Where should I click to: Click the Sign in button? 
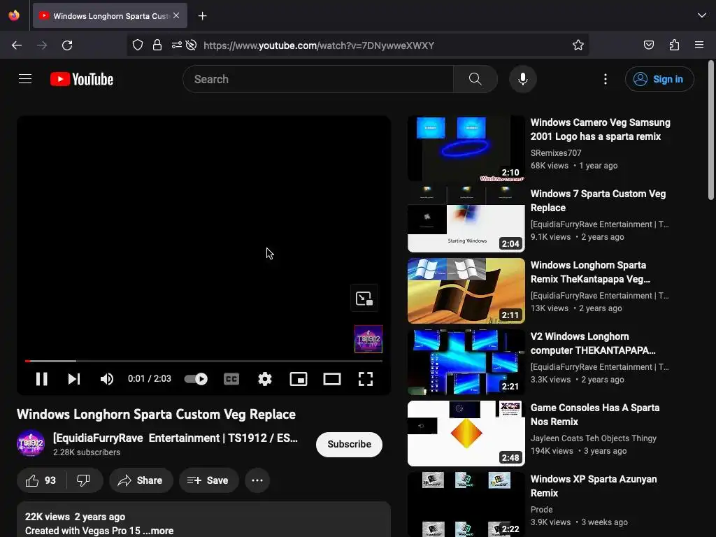659,79
